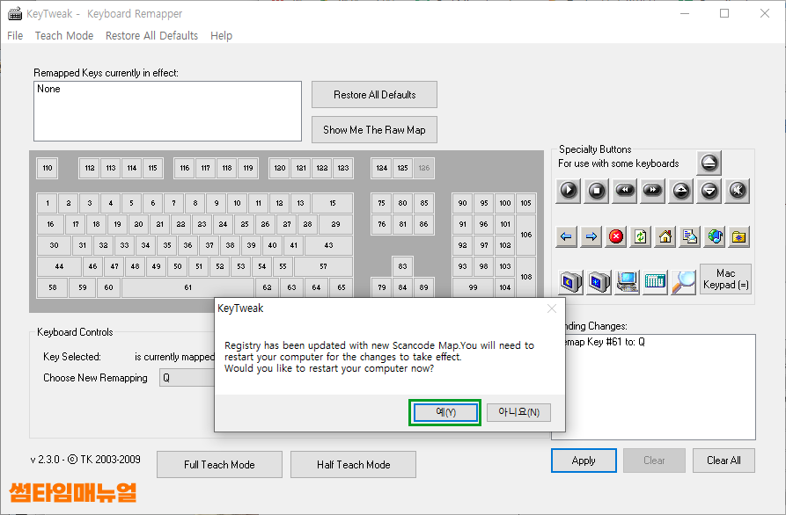
Task: Select keyboard key 75
Action: (381, 203)
